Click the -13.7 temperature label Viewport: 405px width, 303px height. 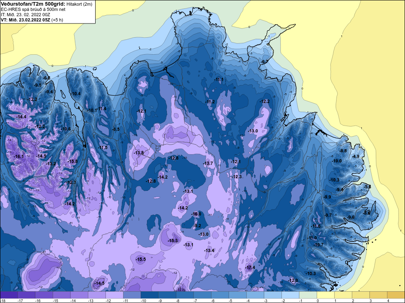[208, 163]
